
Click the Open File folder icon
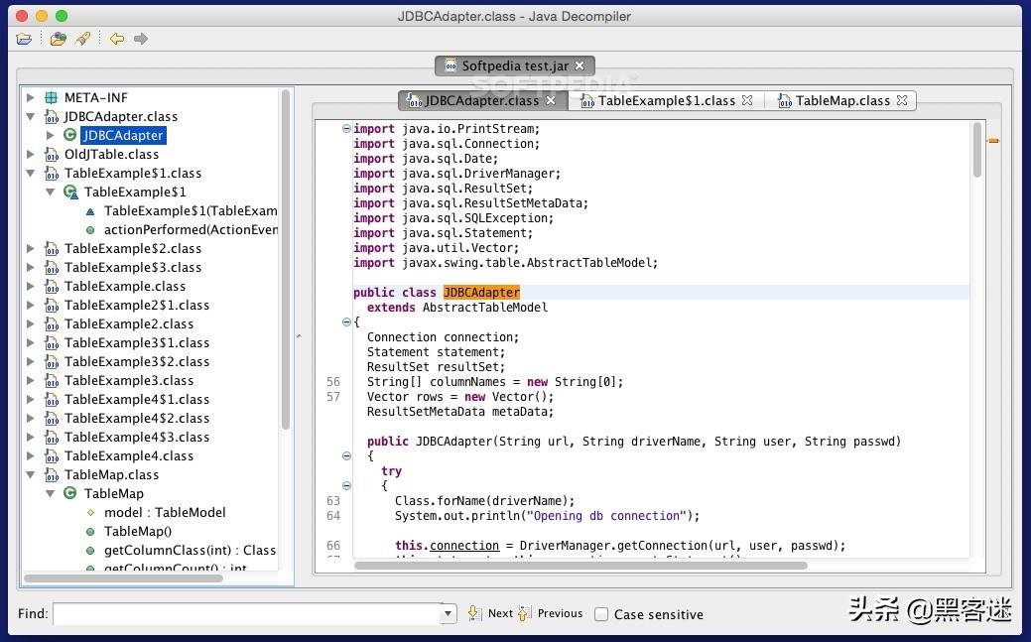(x=24, y=39)
